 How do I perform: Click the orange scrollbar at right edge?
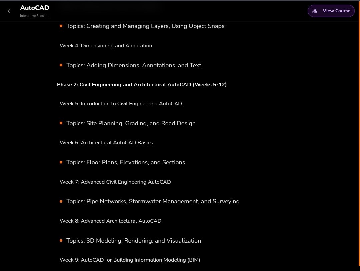[x=359, y=133]
